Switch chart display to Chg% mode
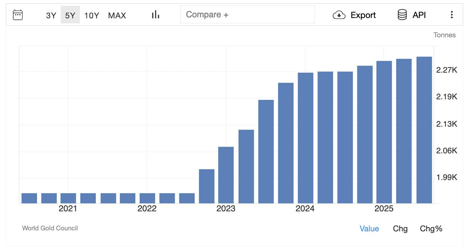Image resolution: width=469 pixels, height=252 pixels. click(x=431, y=229)
